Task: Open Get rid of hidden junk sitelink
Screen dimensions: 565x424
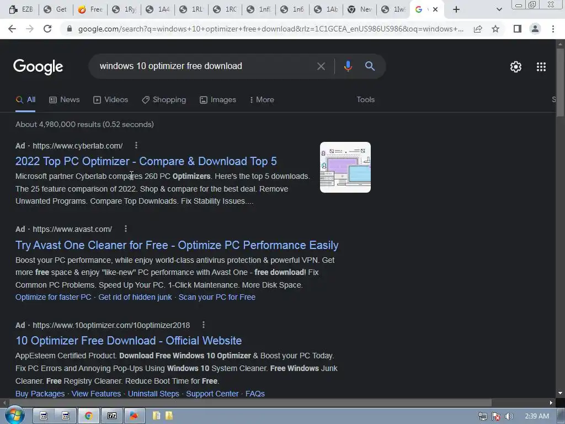Action: 135,297
